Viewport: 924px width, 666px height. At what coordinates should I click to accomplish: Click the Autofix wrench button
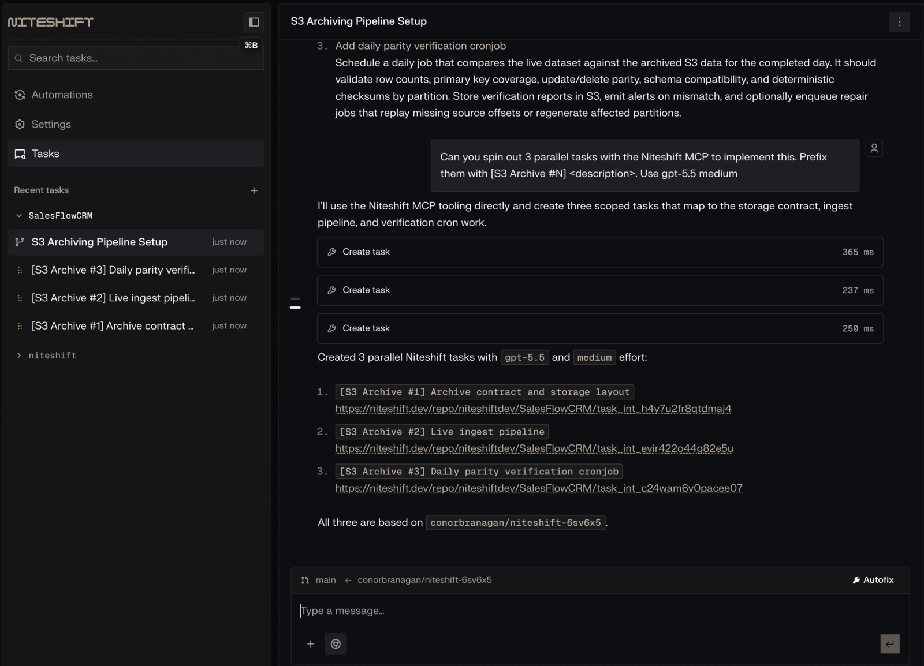[873, 580]
